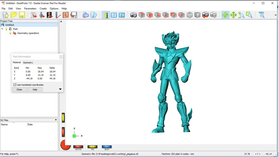Switch to the Material tab
The image size is (279, 157).
tap(17, 62)
